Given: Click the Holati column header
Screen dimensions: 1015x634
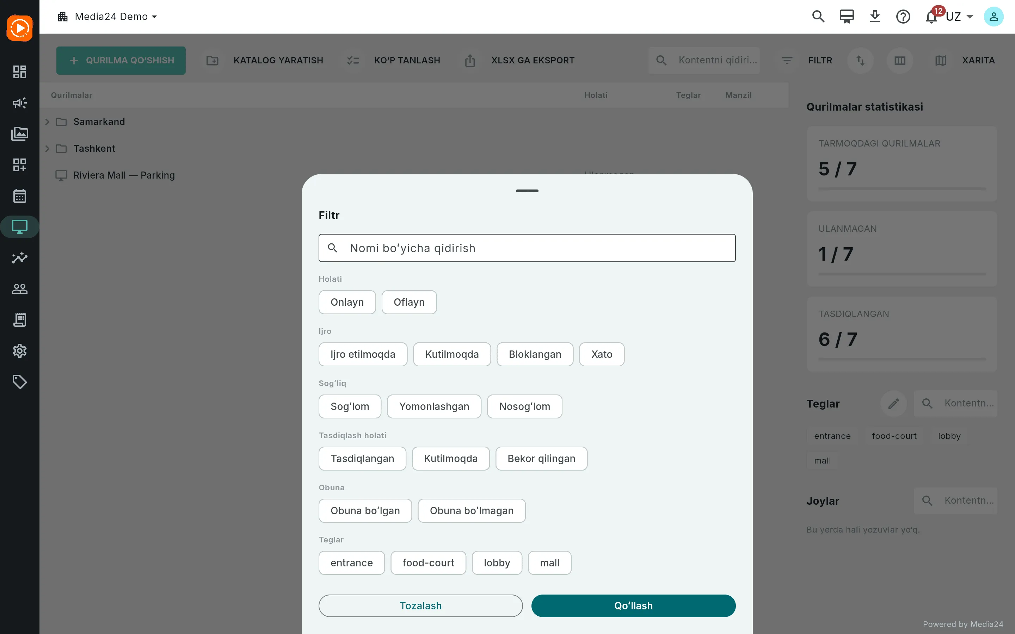Looking at the screenshot, I should 596,95.
